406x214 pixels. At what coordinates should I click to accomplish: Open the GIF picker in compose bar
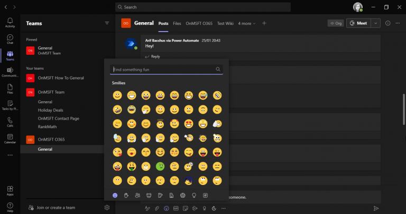tap(176, 208)
